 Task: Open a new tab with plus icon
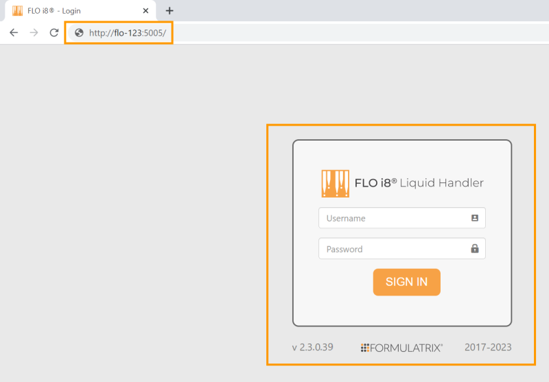170,11
